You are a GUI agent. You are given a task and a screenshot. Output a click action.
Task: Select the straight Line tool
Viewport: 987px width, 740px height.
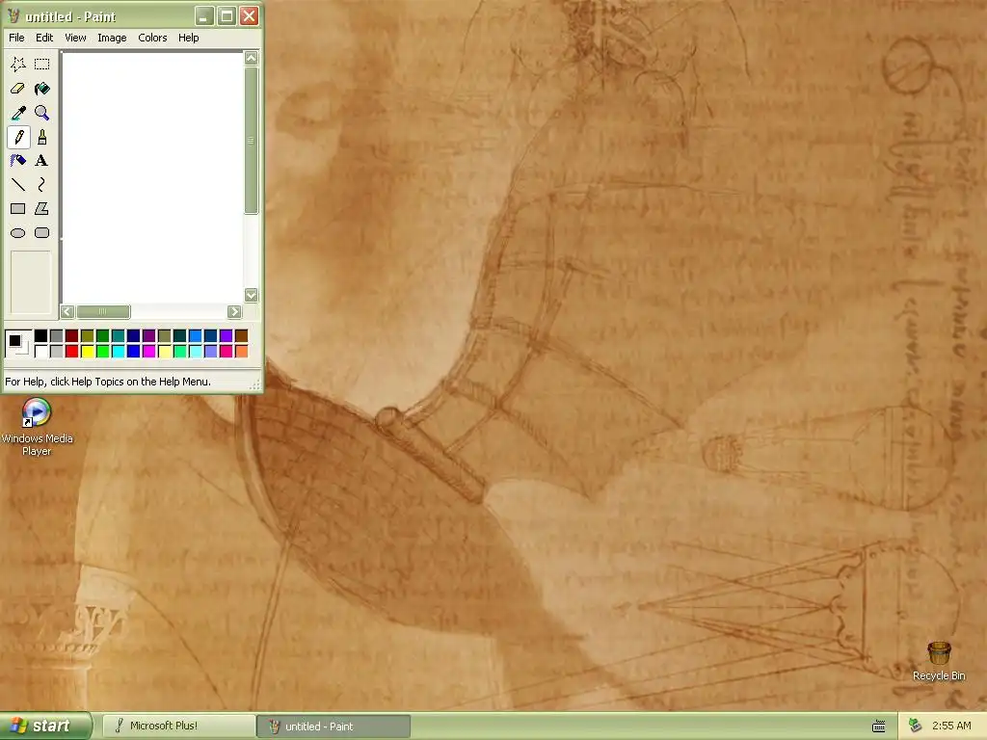point(18,184)
